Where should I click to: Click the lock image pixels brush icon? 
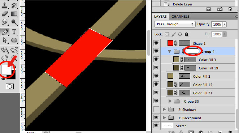click(x=173, y=34)
